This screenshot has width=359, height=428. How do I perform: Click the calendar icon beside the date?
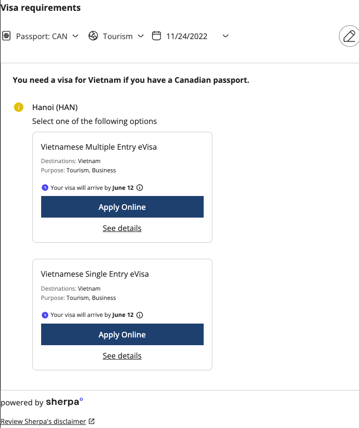(156, 36)
